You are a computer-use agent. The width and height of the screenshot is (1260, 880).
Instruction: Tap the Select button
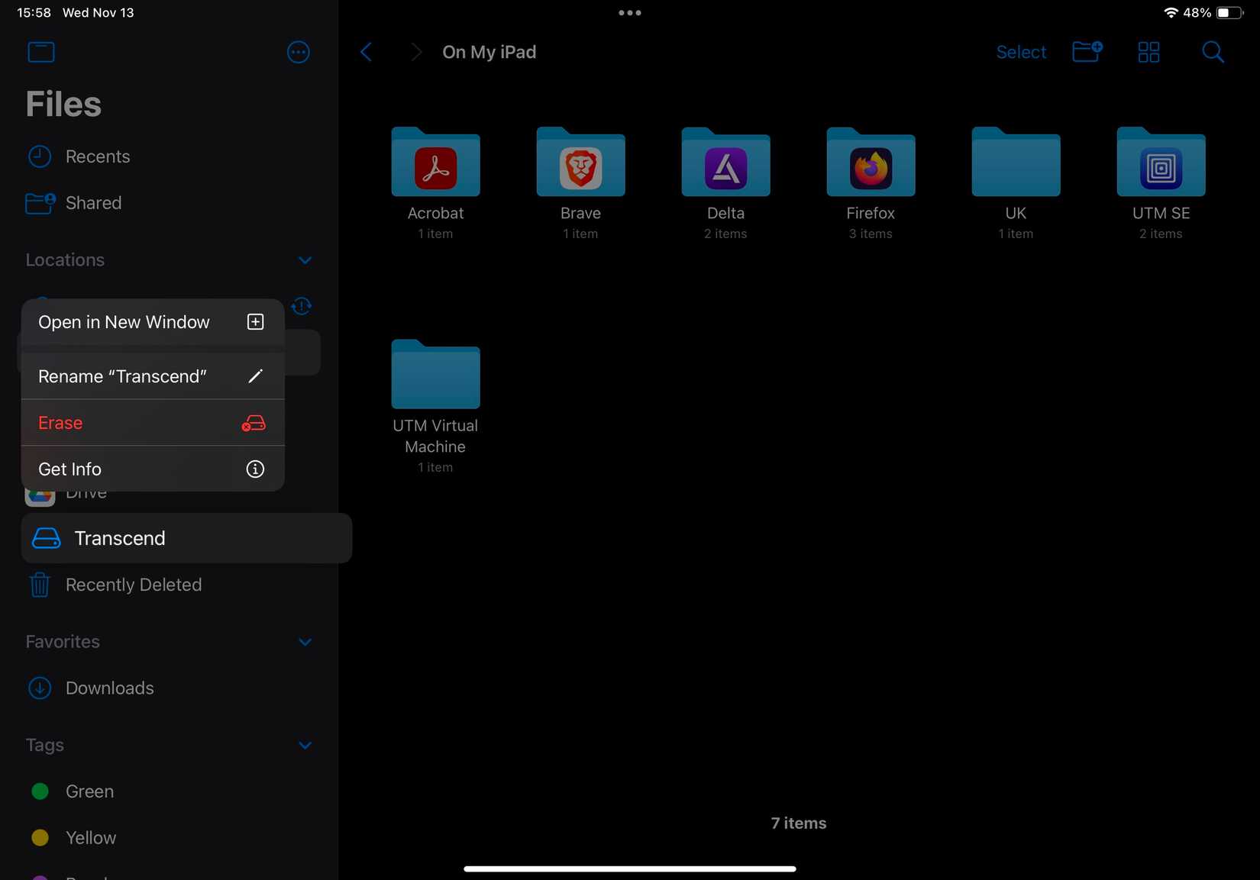pyautogui.click(x=1021, y=52)
